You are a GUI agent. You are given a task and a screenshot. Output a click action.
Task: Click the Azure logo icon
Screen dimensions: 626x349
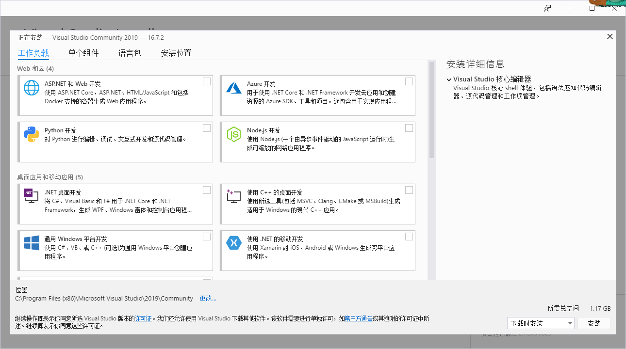coord(234,88)
